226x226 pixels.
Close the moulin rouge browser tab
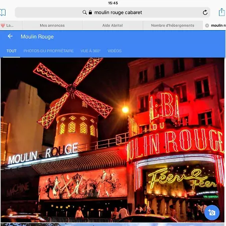207,26
